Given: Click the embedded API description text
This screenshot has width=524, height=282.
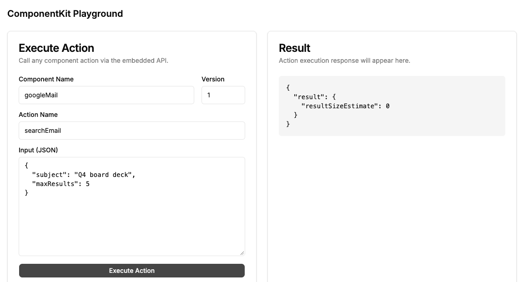Looking at the screenshot, I should tap(94, 60).
